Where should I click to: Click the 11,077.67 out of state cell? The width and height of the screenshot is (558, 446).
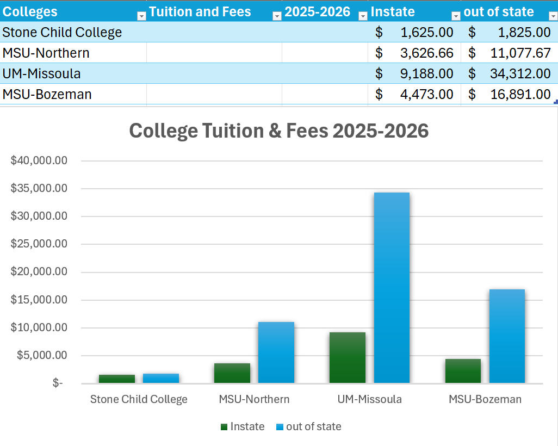[x=509, y=53]
